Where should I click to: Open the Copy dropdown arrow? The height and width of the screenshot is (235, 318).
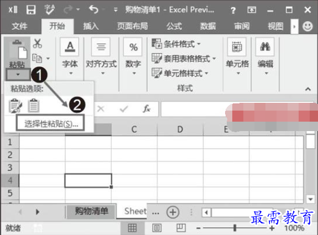pyautogui.click(x=48, y=59)
